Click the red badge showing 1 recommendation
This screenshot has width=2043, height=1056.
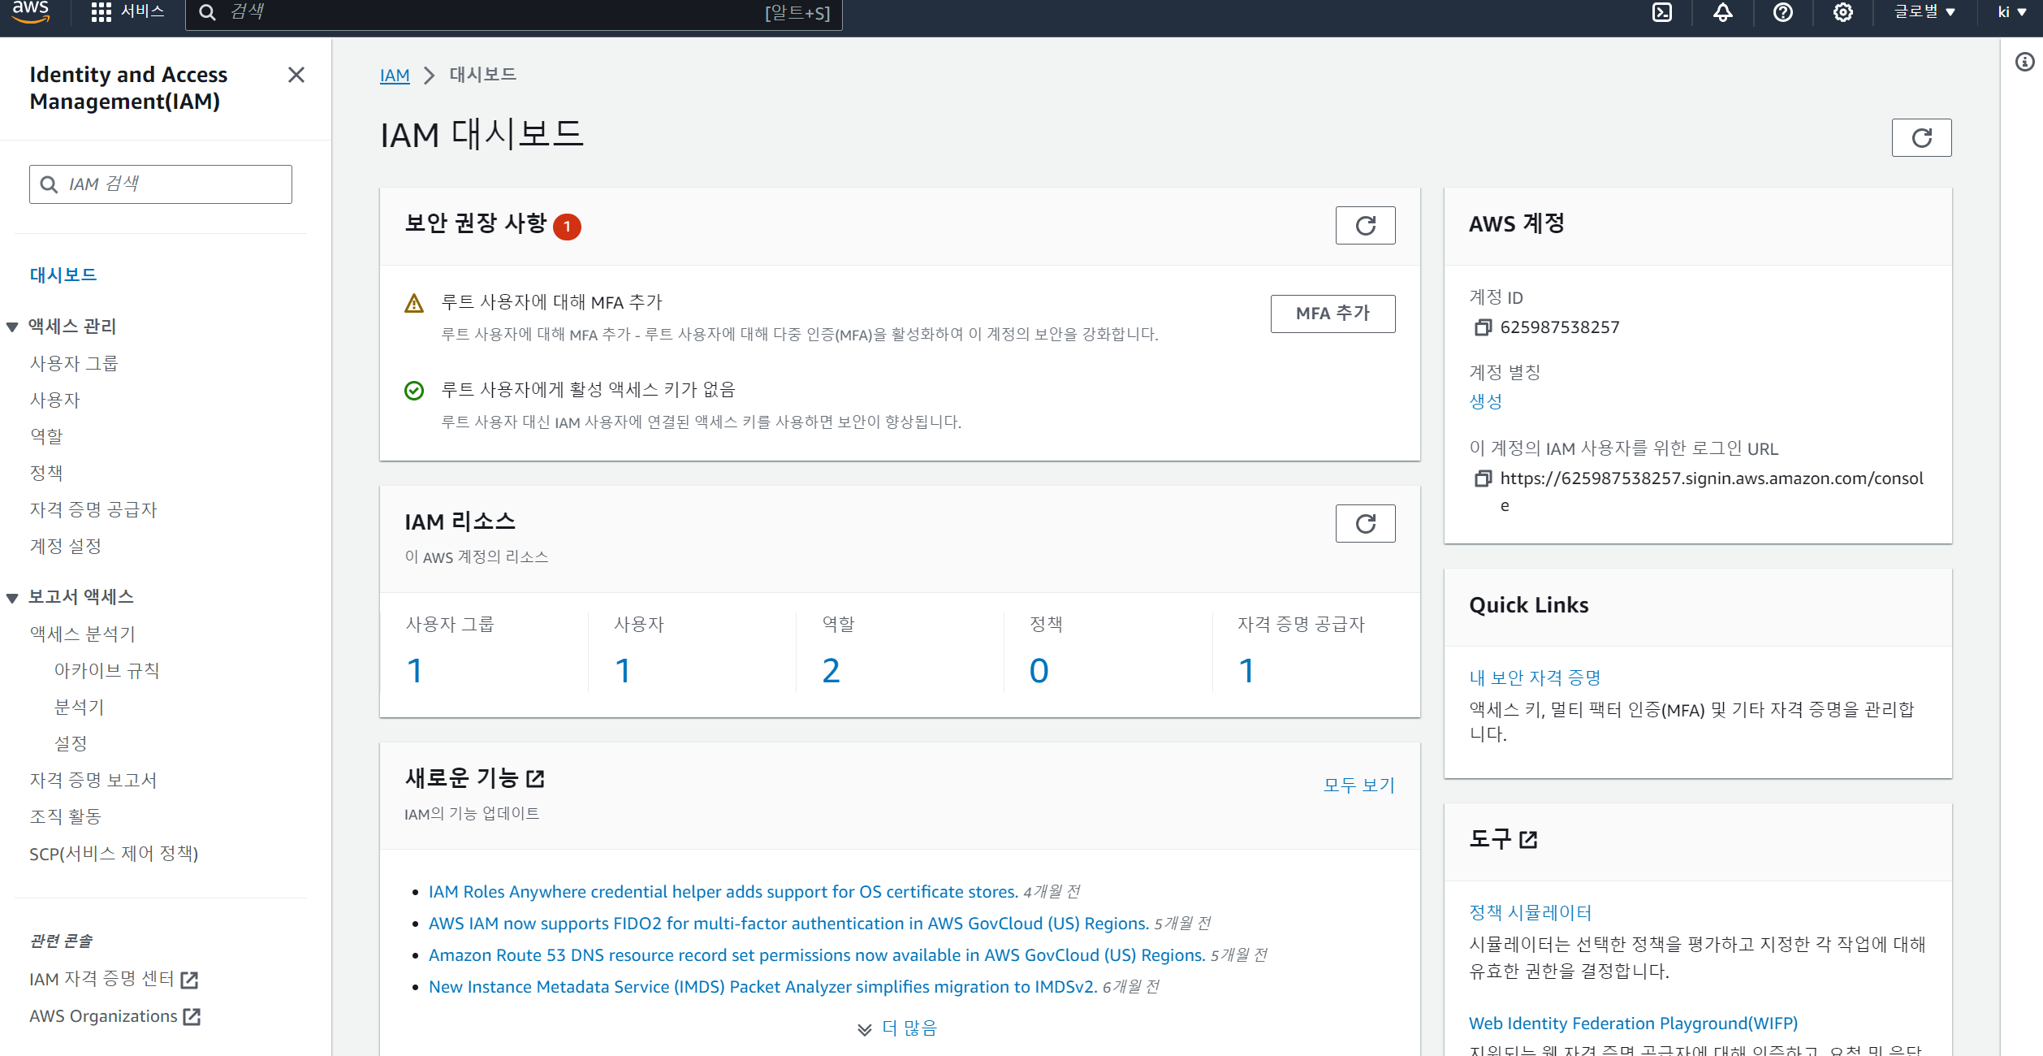567,227
